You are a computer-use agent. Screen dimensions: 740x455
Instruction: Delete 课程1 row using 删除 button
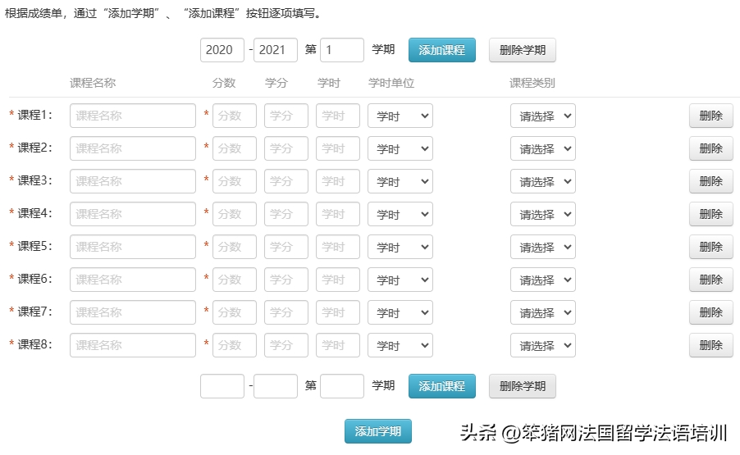710,116
